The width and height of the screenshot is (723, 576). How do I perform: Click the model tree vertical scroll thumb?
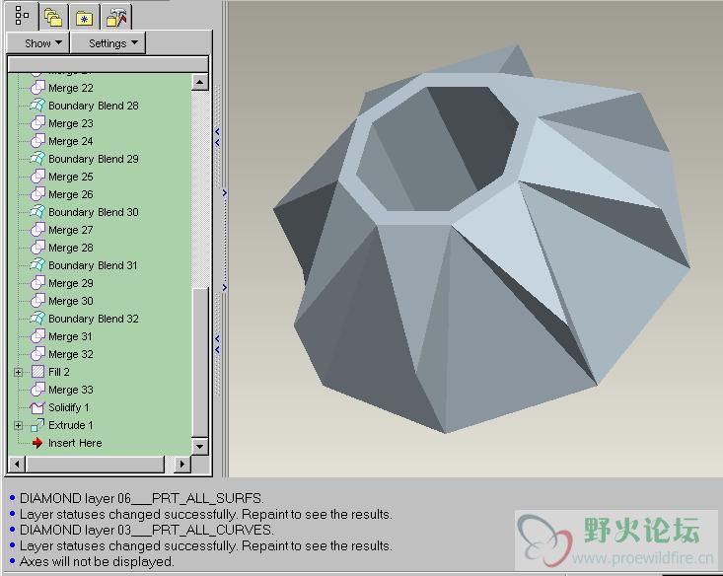click(x=199, y=362)
